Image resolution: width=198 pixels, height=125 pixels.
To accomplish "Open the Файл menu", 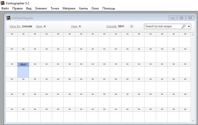I will point(5,8).
